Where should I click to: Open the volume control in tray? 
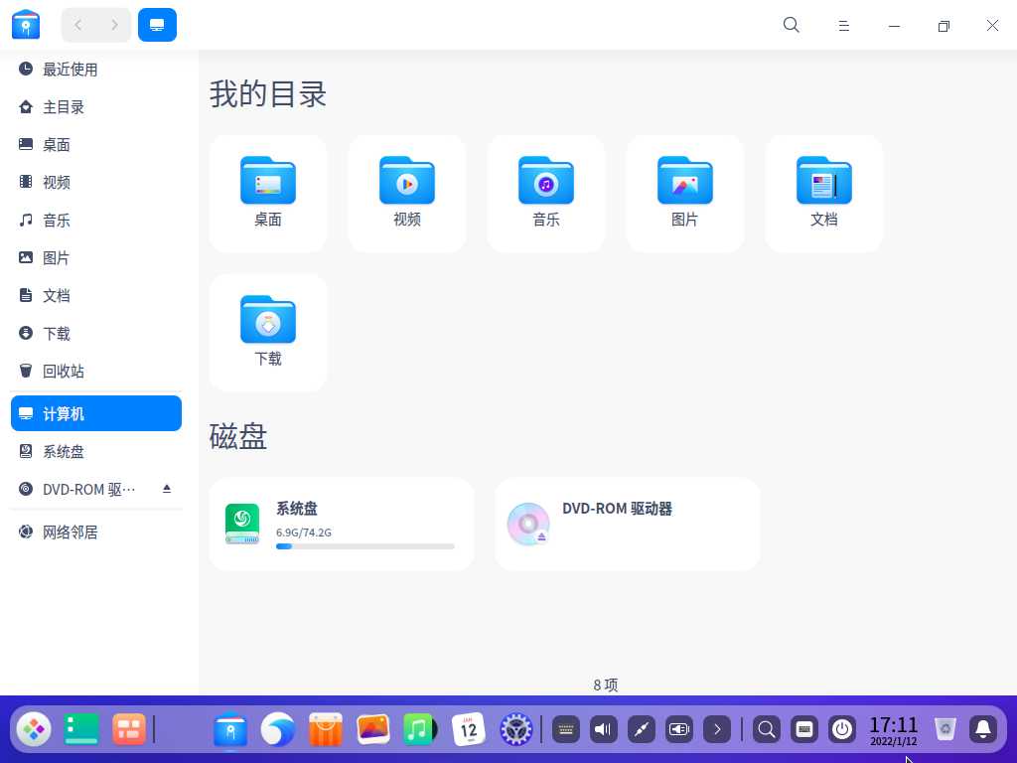pyautogui.click(x=603, y=729)
